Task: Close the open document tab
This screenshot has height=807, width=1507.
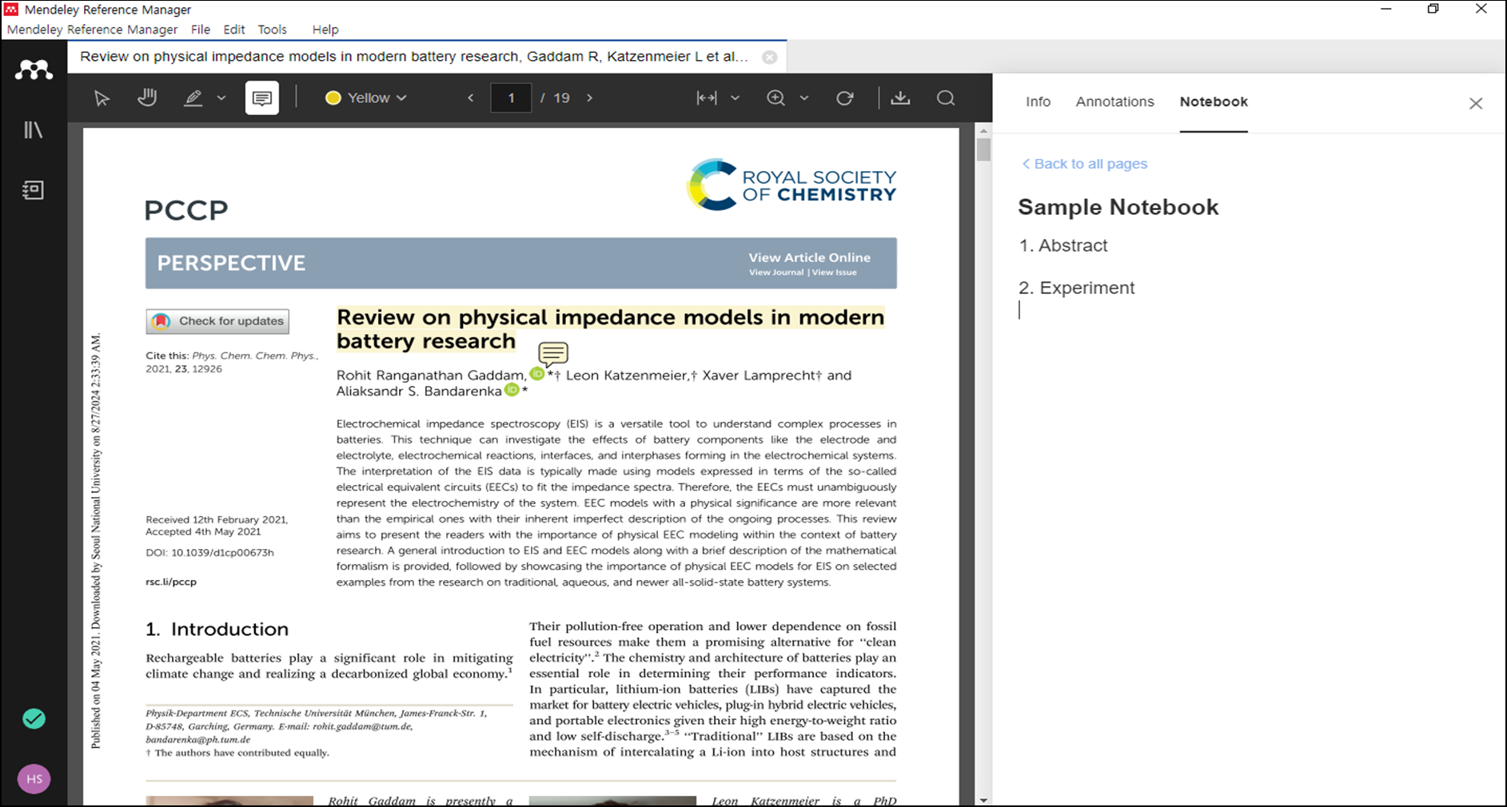Action: coord(769,57)
